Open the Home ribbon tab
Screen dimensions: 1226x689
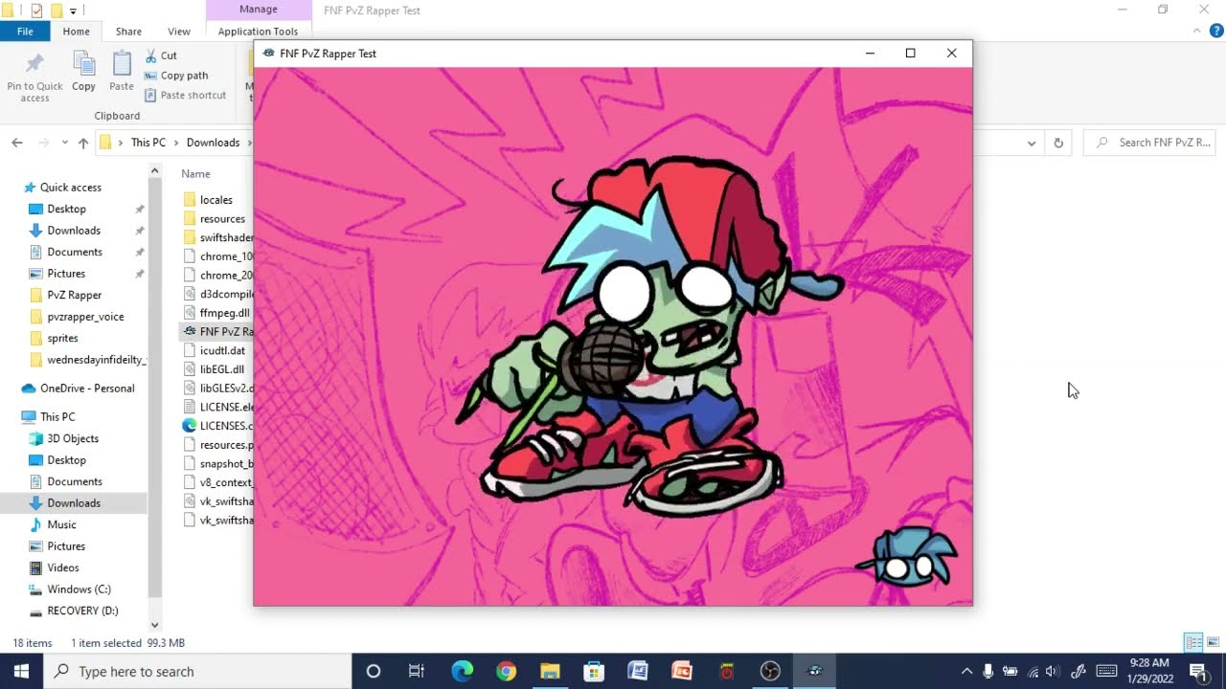pos(76,32)
